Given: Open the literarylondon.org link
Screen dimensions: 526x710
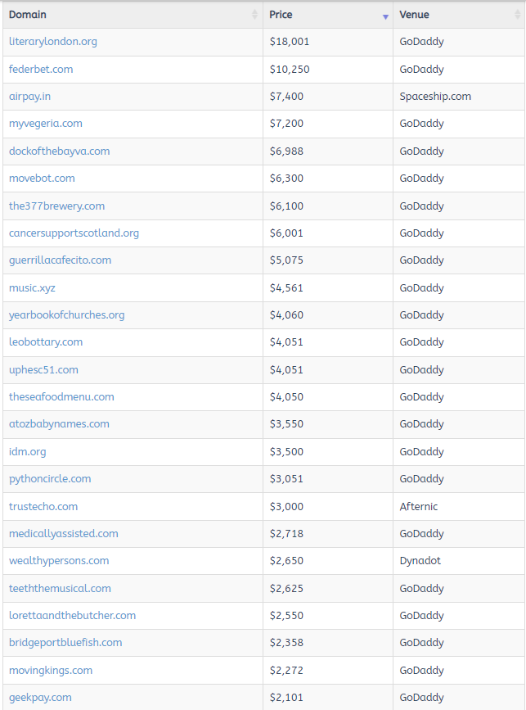Looking at the screenshot, I should (52, 42).
